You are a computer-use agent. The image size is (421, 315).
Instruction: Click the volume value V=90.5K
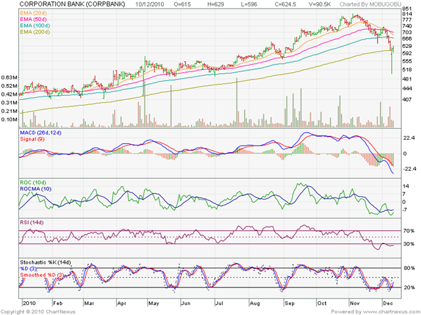320,5
